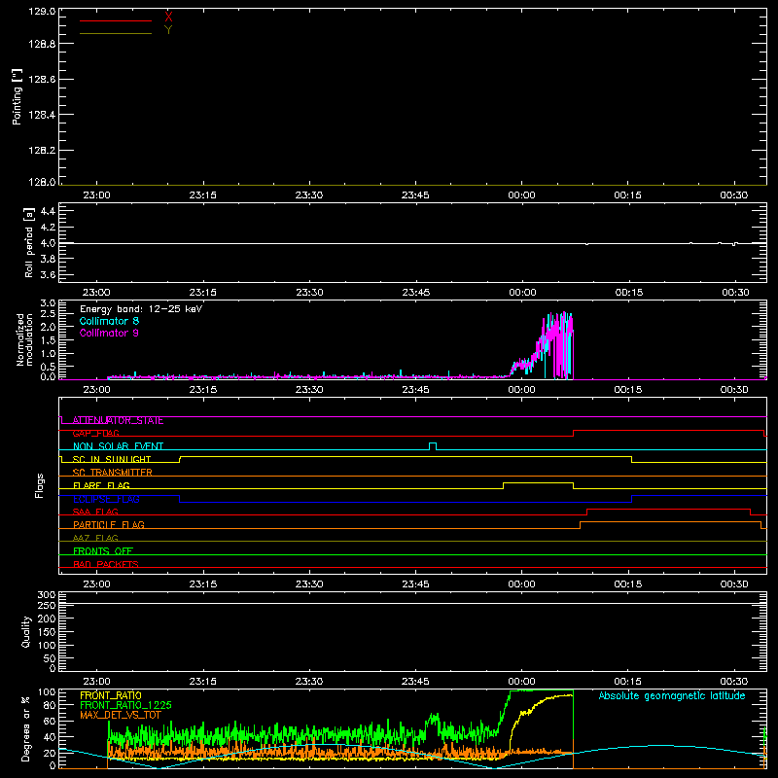
Task: Click the 00:30 time label under the Quality plot
Action: [734, 682]
